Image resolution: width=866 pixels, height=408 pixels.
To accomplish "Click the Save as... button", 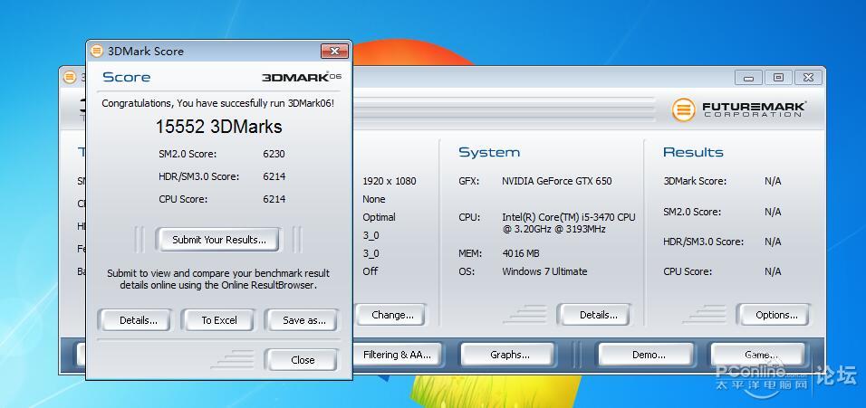I will coord(302,320).
